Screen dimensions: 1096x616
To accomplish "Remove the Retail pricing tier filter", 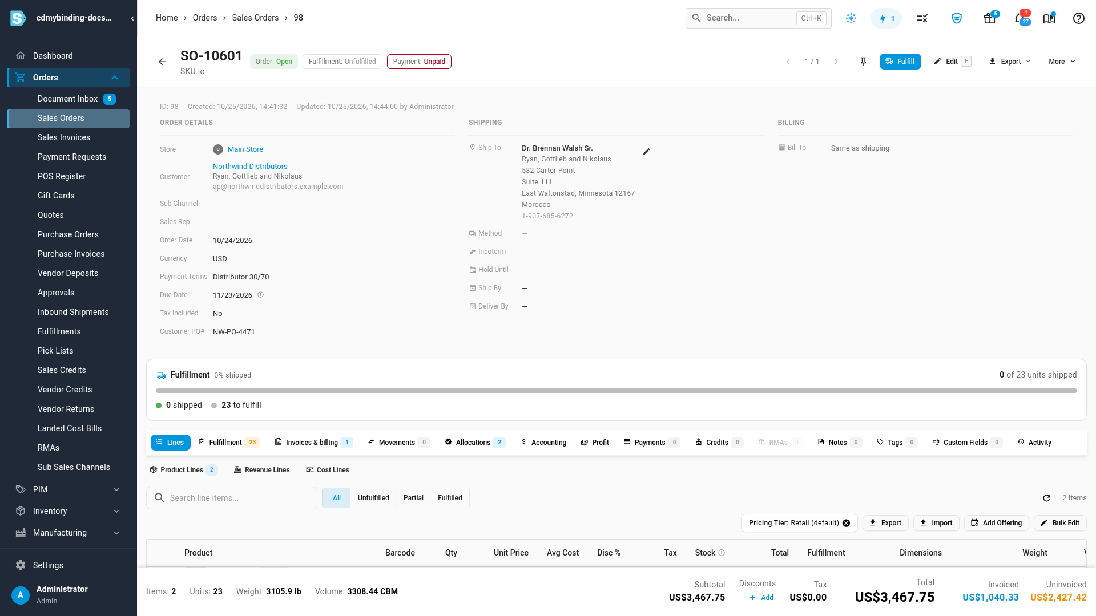I will click(x=846, y=523).
